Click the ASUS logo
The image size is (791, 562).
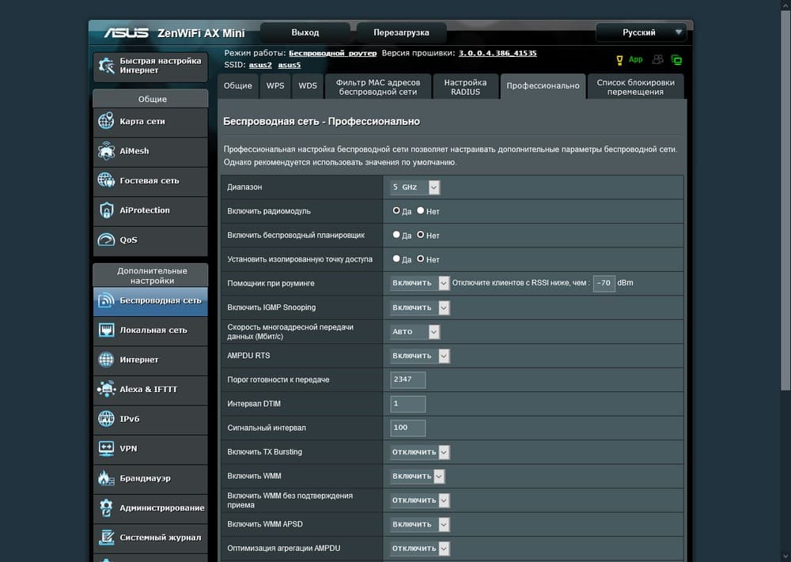126,32
